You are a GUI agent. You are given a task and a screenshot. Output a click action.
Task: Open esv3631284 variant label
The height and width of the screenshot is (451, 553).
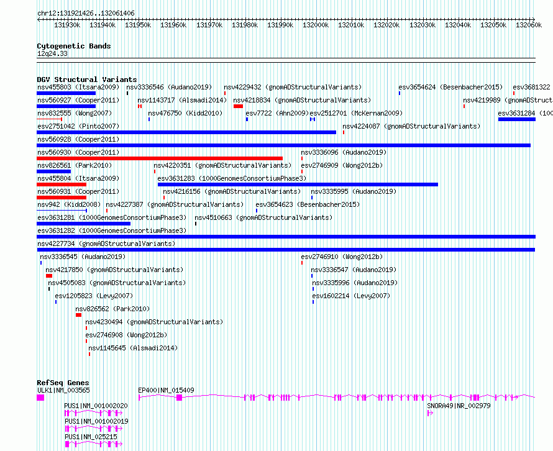pyautogui.click(x=525, y=113)
